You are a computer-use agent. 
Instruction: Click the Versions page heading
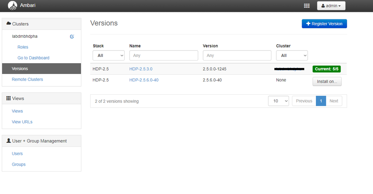click(104, 23)
